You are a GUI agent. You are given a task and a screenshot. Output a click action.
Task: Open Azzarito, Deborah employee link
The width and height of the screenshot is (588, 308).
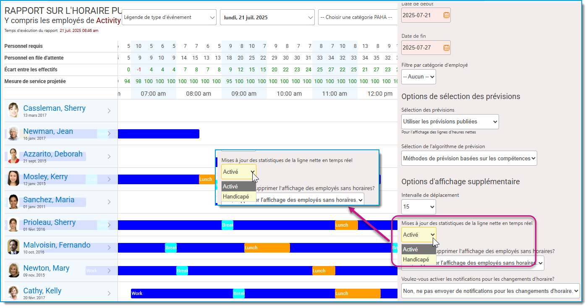(x=53, y=154)
